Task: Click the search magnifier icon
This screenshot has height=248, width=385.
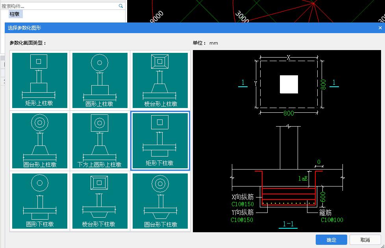Action: [121, 6]
